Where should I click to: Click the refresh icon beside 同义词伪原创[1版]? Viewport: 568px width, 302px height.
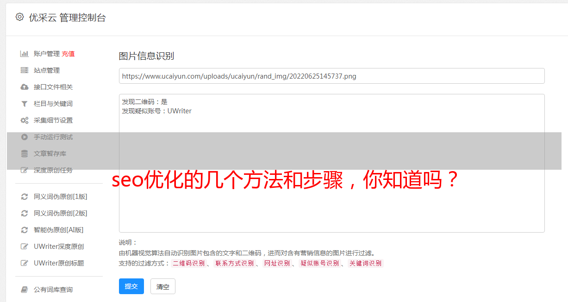pyautogui.click(x=25, y=197)
